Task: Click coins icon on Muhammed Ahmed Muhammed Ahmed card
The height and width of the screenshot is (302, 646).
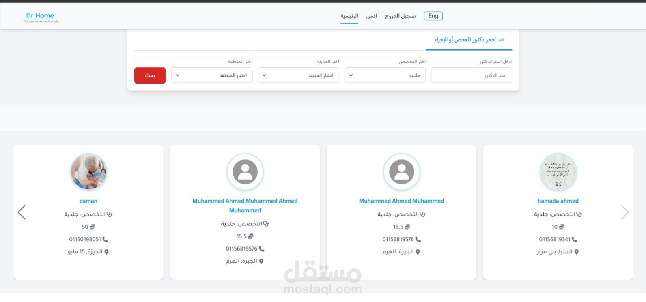Action: [251, 236]
